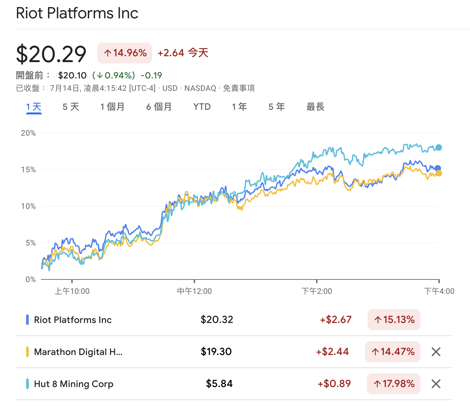The image size is (470, 406).
Task: Open the 6 個月 chart view
Action: [159, 107]
